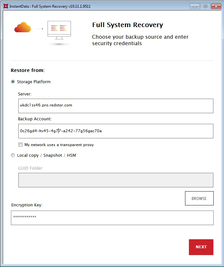Image resolution: width=224 pixels, height=267 pixels.
Task: Select the Storage Platform radio button
Action: (13, 82)
